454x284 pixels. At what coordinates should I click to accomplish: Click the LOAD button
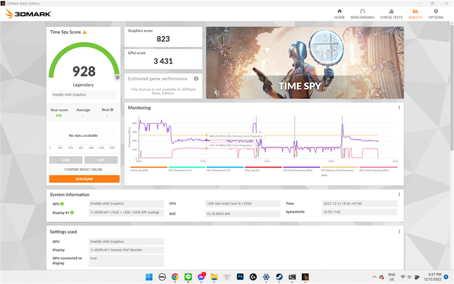(66, 160)
